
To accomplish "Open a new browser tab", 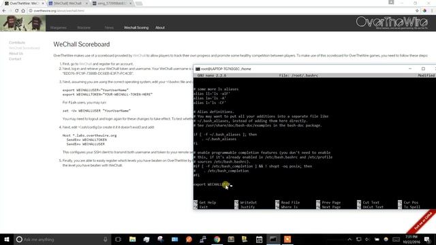I will (x=139, y=3).
